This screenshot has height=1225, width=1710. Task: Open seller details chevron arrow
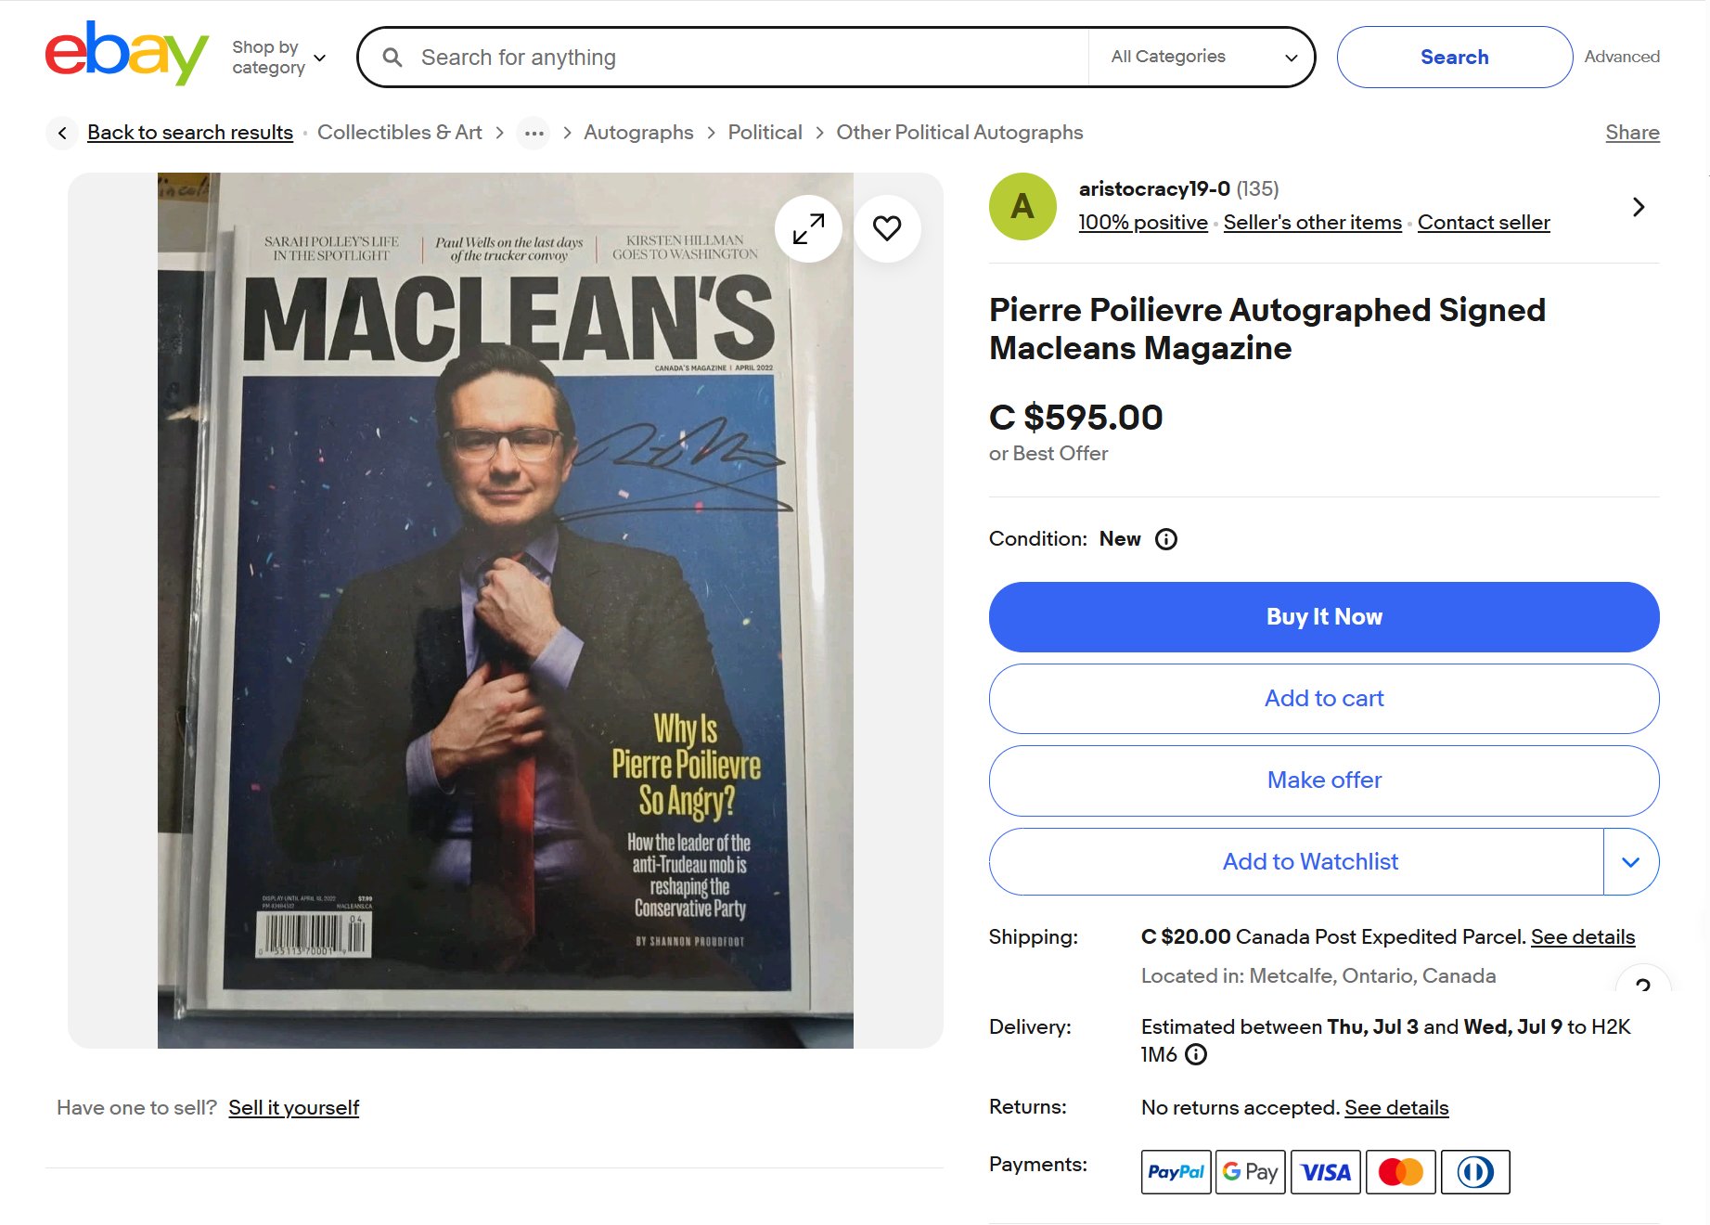(1639, 207)
